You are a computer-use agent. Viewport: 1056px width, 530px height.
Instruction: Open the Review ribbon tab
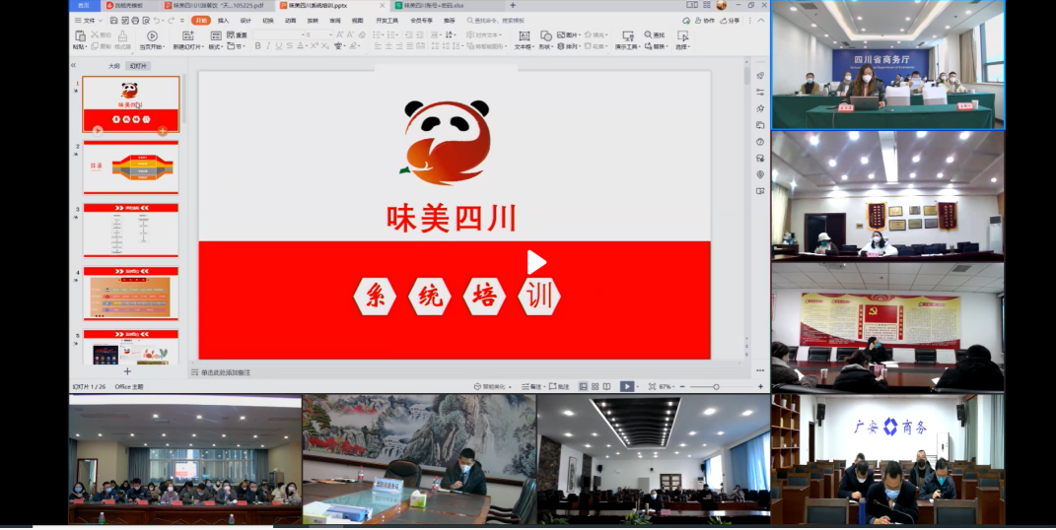click(x=334, y=21)
